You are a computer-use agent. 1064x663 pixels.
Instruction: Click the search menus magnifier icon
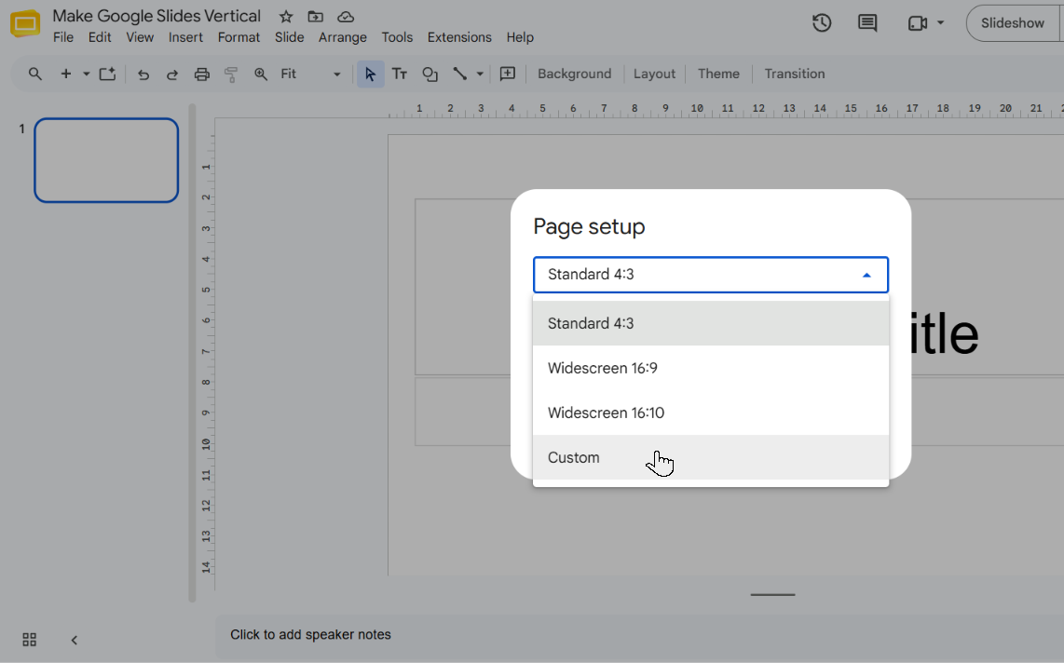pos(35,74)
